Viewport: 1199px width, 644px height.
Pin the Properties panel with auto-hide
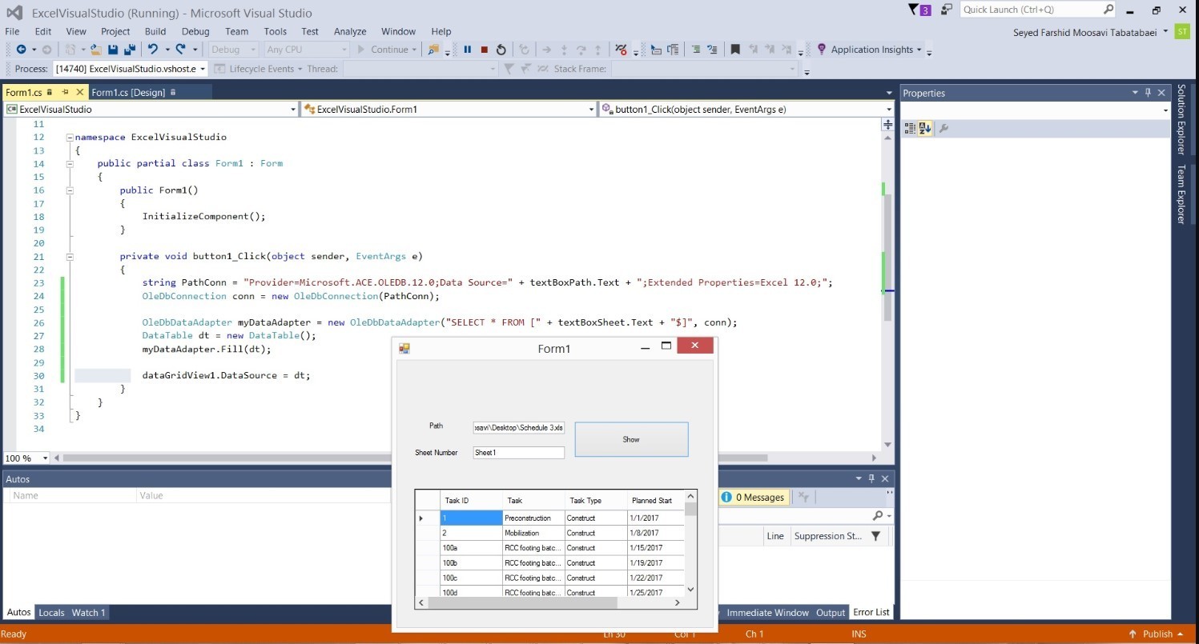[x=1148, y=93]
